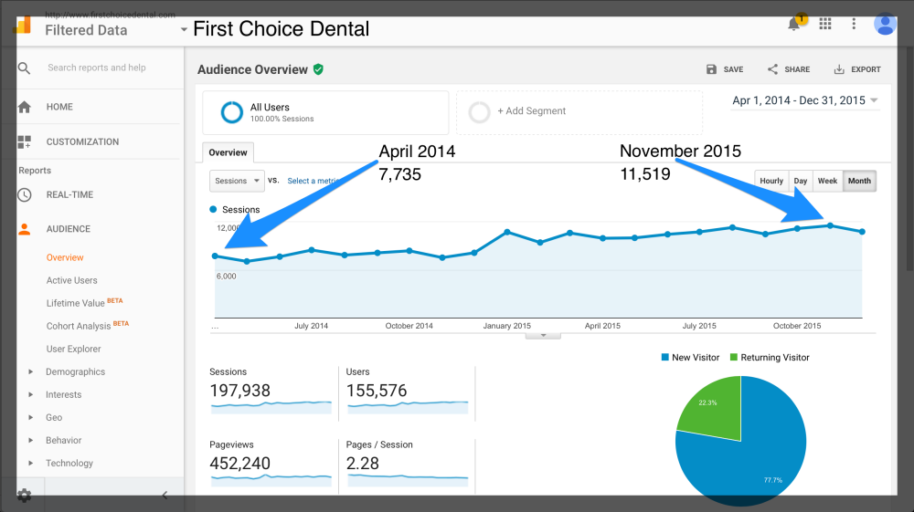Click the green verified shield icon
Screen dimensions: 914x512
(x=318, y=69)
